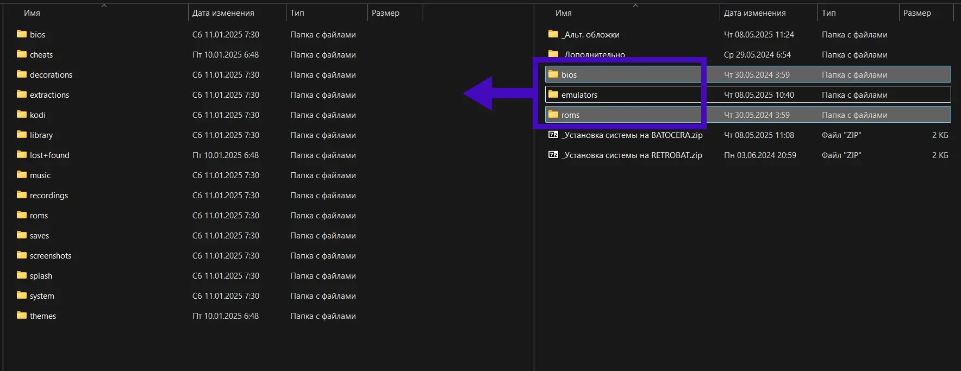Click the kodi folder icon
This screenshot has width=961, height=371.
coord(22,115)
